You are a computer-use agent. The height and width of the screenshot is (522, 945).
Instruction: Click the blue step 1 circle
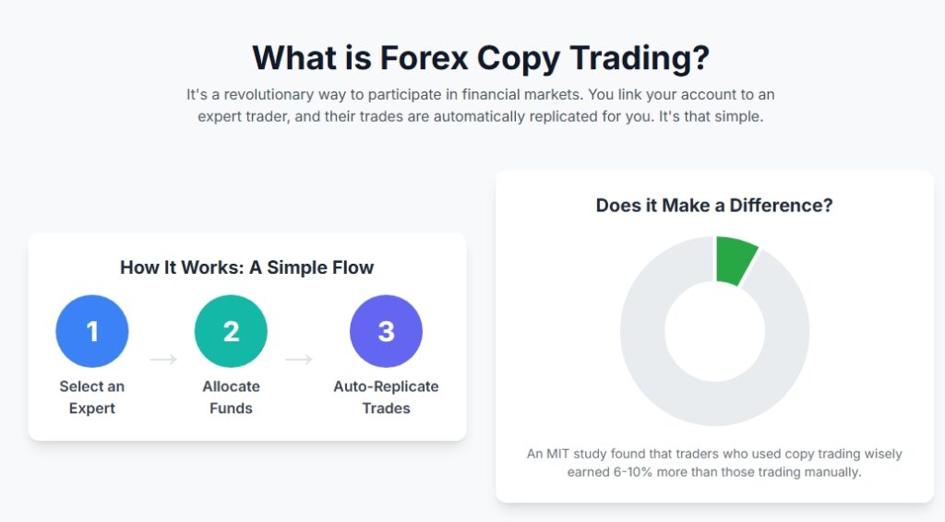(92, 331)
